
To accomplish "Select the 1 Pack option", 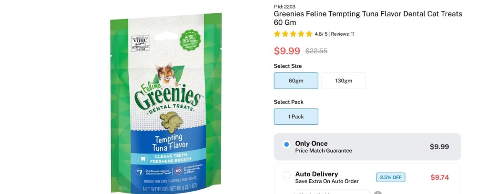I will point(296,116).
